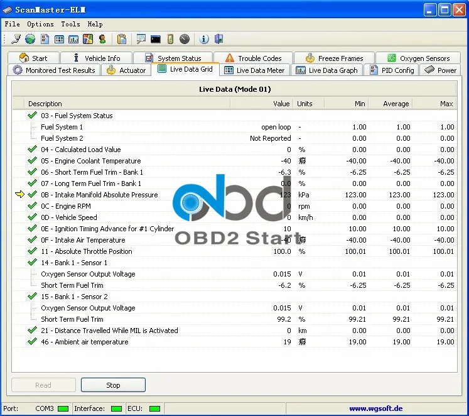Screen dimensions: 469x416
Task: Switch to the Live Data Graph tab
Action: [326, 70]
